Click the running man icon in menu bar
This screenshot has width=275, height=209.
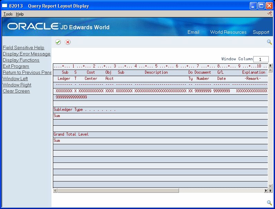pos(269,14)
